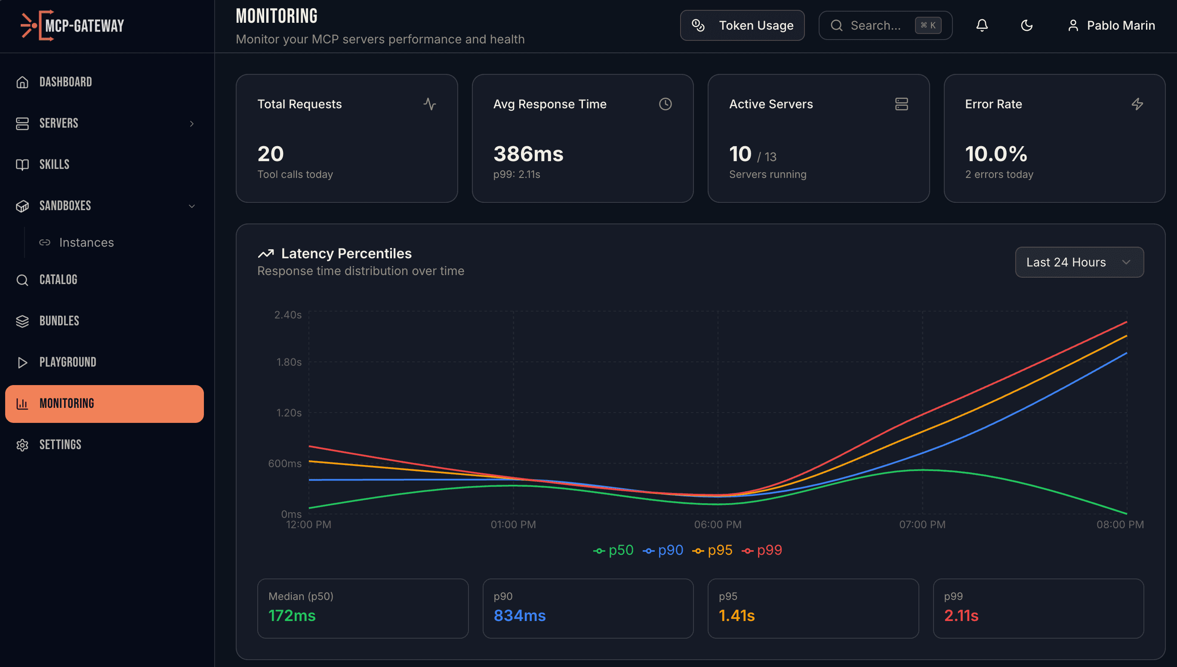Click the p95 latency stat card
The width and height of the screenshot is (1177, 667).
(813, 608)
